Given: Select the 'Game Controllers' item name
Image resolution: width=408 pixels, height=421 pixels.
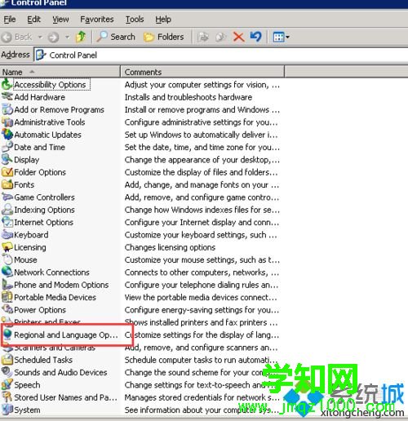Looking at the screenshot, I should 44,197.
